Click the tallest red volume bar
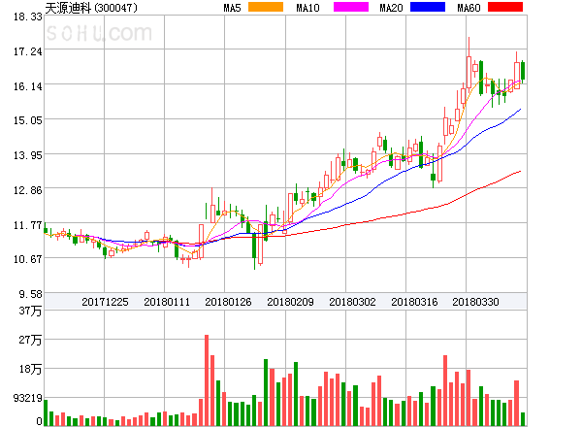Screen dimensions: 582x427 pos(207,380)
